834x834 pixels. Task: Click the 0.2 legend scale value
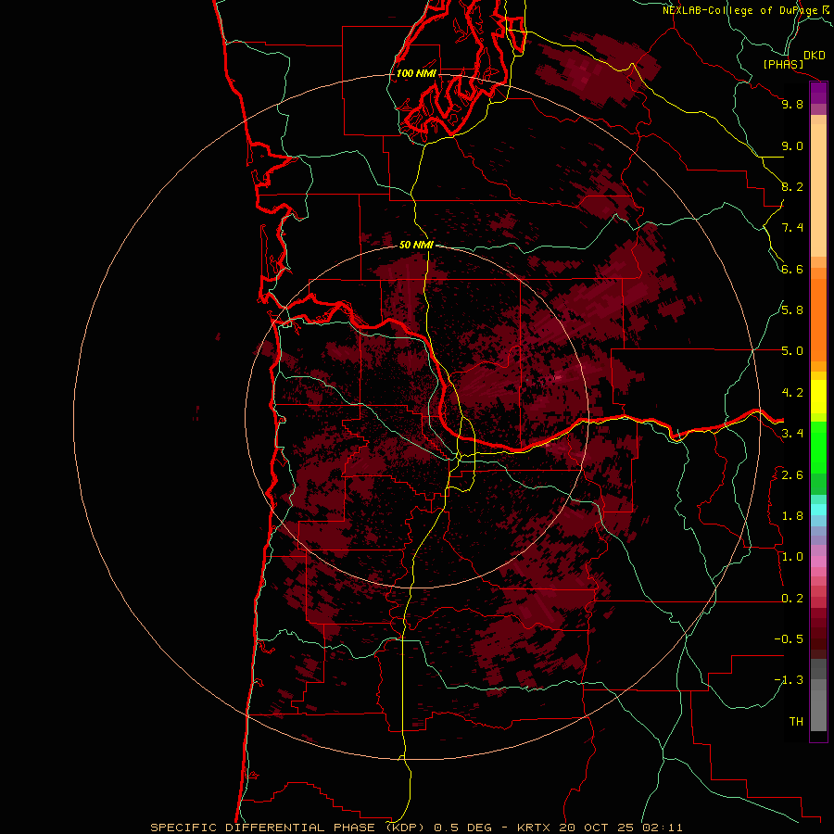792,599
